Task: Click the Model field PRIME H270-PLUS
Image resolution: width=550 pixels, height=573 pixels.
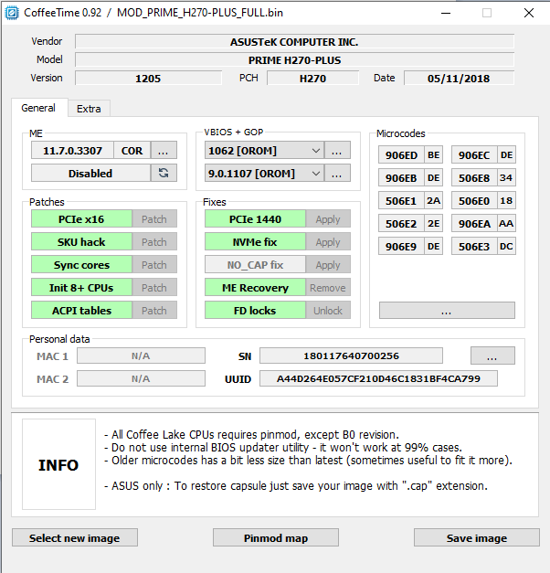Action: click(x=294, y=59)
